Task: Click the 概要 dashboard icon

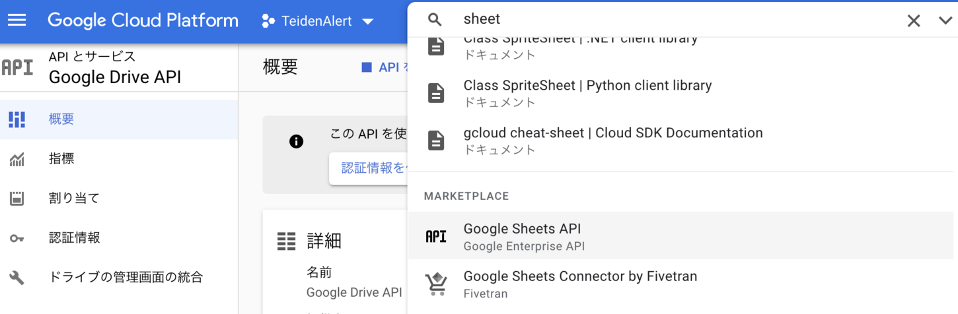Action: pos(17,119)
